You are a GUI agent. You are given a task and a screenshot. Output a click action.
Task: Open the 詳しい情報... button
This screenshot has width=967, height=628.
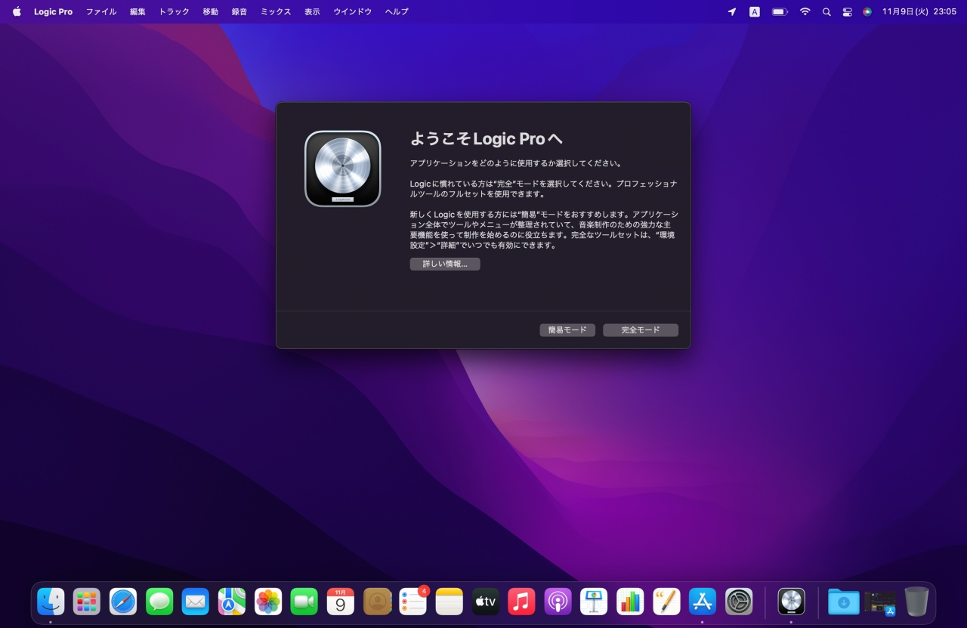445,265
